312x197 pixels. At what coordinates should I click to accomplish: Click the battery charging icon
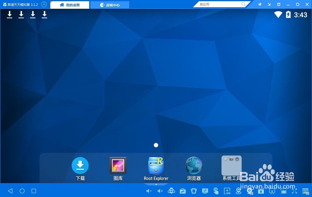tap(288, 15)
